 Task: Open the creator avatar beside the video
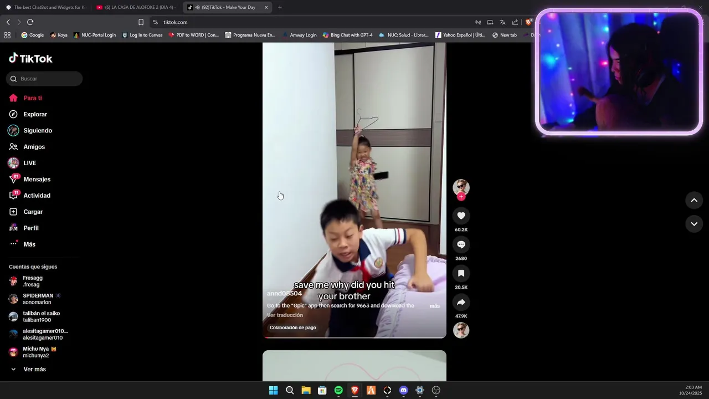point(461,187)
